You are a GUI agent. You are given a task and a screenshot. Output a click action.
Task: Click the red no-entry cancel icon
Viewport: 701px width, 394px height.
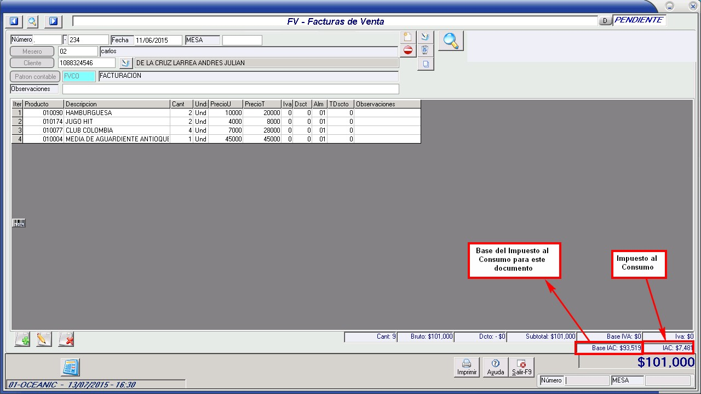(407, 50)
